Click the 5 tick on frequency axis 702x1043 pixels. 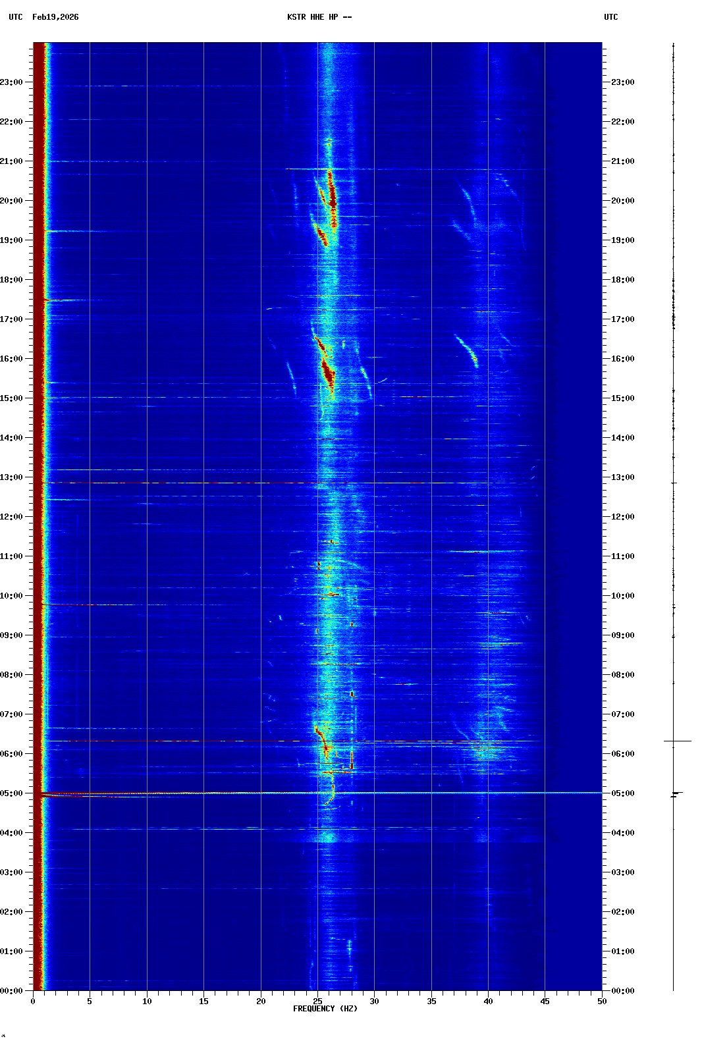[x=90, y=1001]
